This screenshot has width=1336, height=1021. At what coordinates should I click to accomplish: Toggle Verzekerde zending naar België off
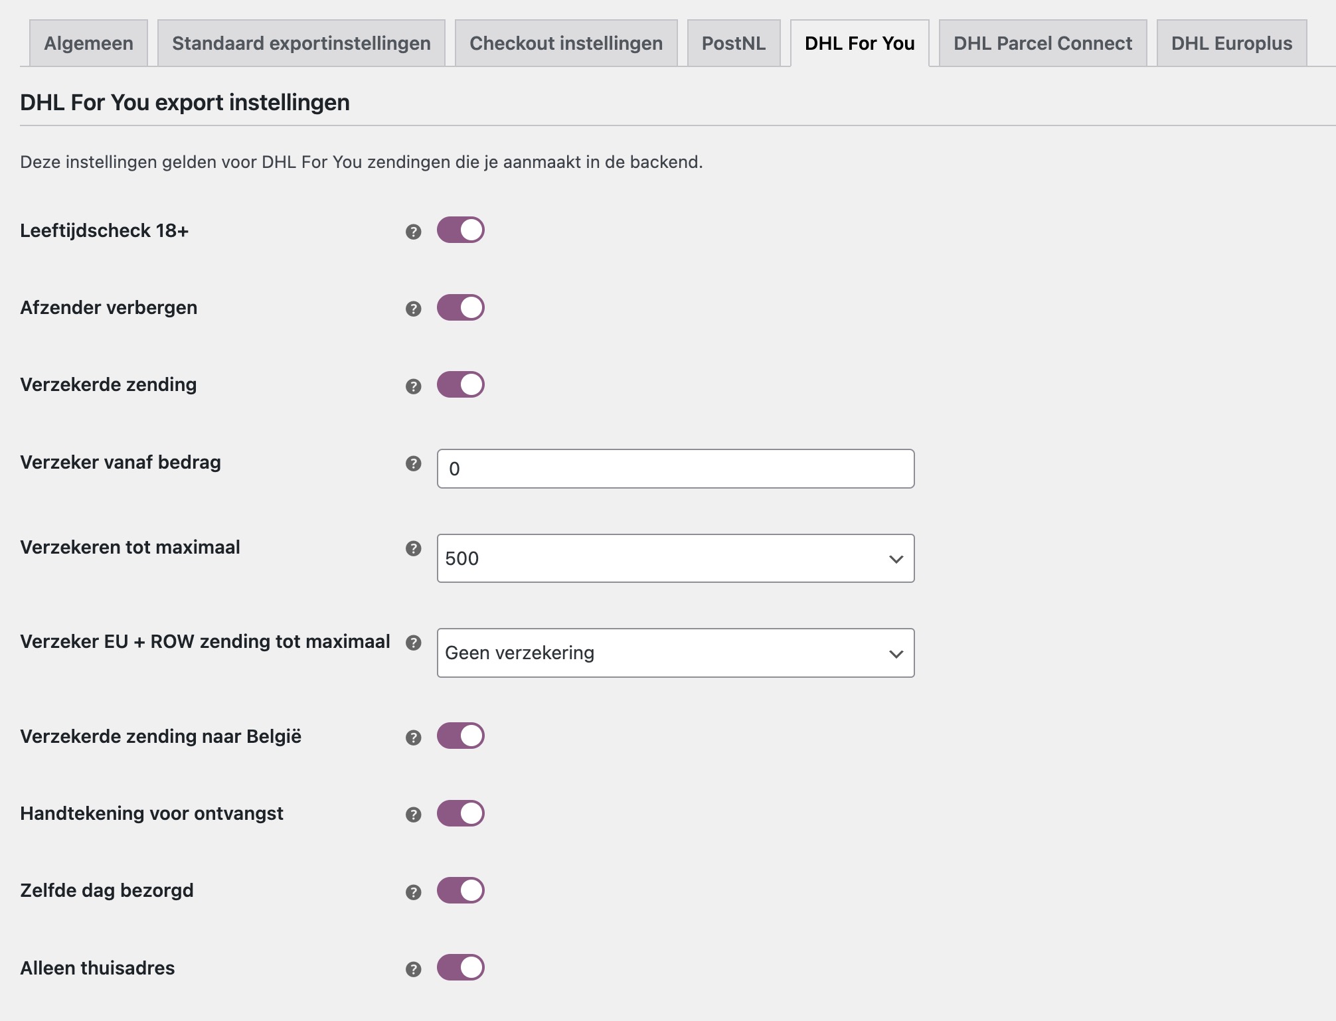(461, 735)
